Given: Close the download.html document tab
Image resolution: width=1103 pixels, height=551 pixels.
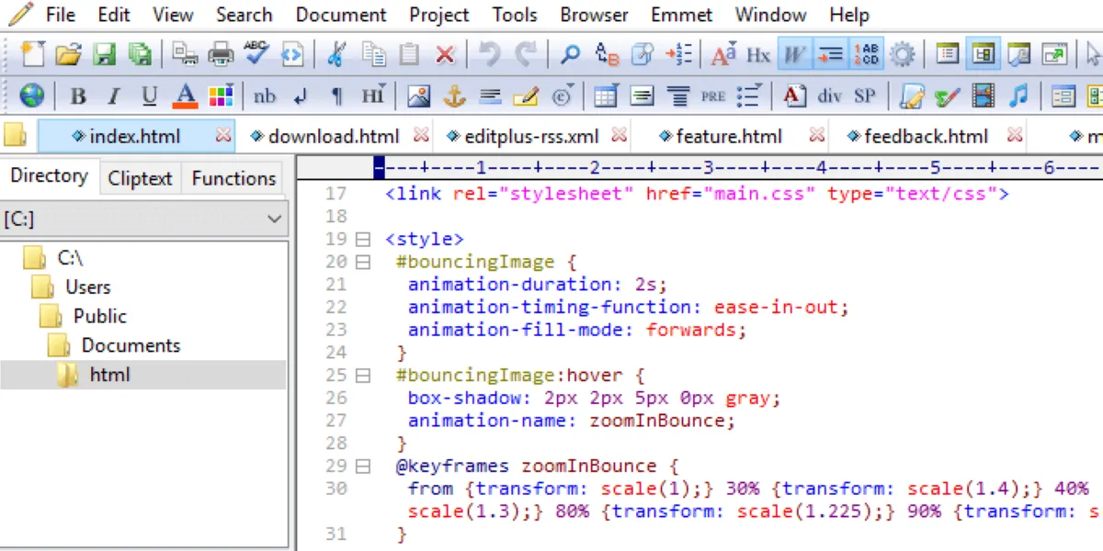Looking at the screenshot, I should [x=421, y=136].
